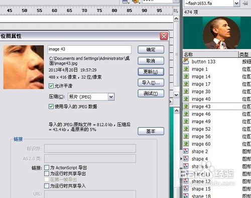Screen dimensions: 251x198
Task: Click the 测试(T) button
Action: click(x=151, y=93)
